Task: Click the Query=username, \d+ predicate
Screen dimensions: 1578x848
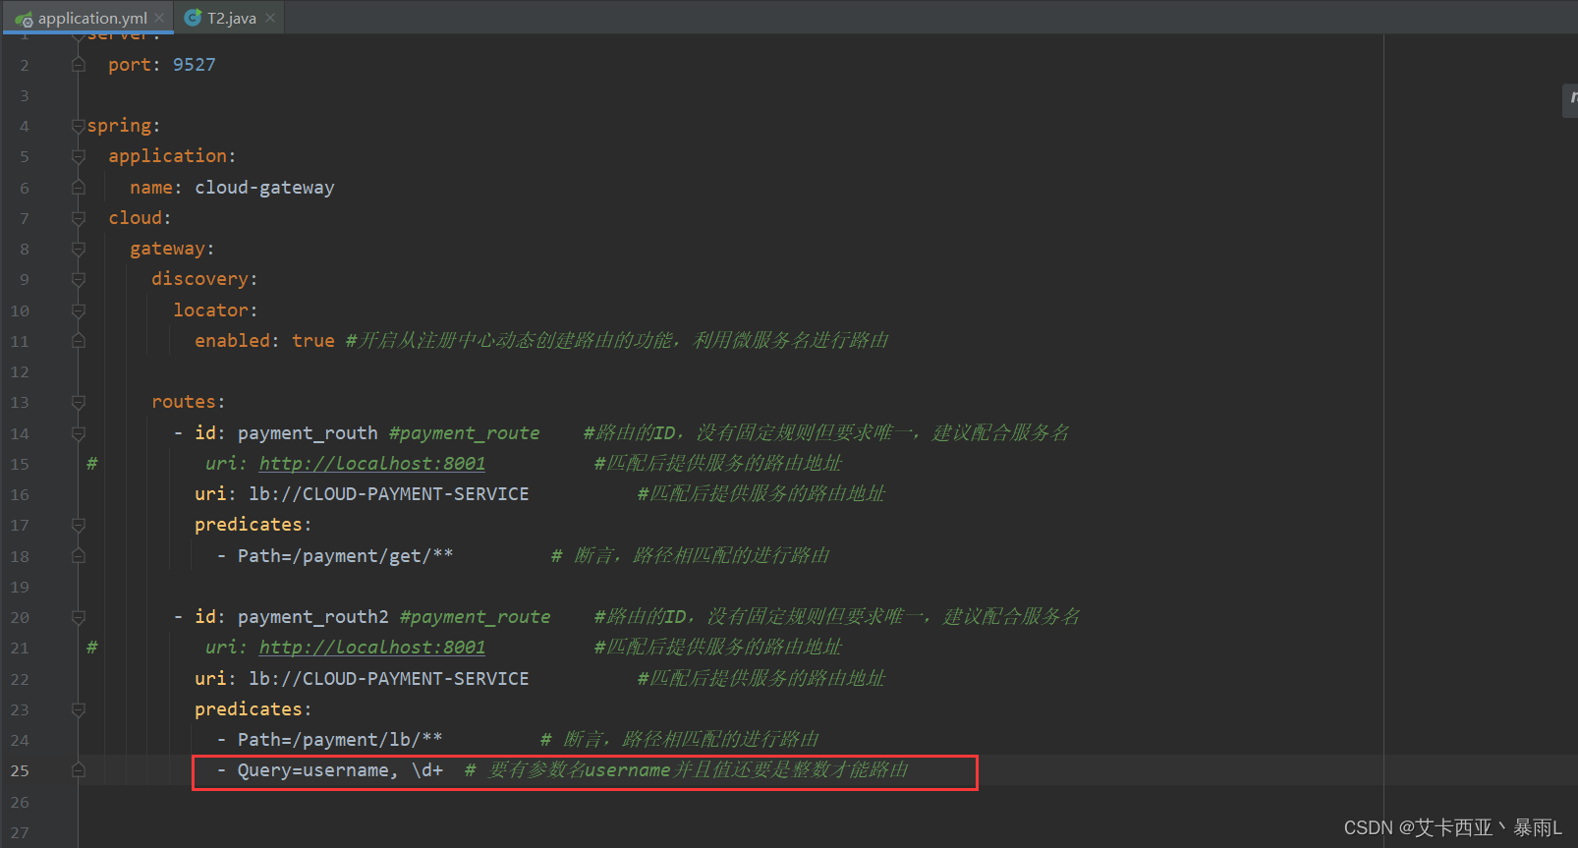Action: (x=340, y=770)
